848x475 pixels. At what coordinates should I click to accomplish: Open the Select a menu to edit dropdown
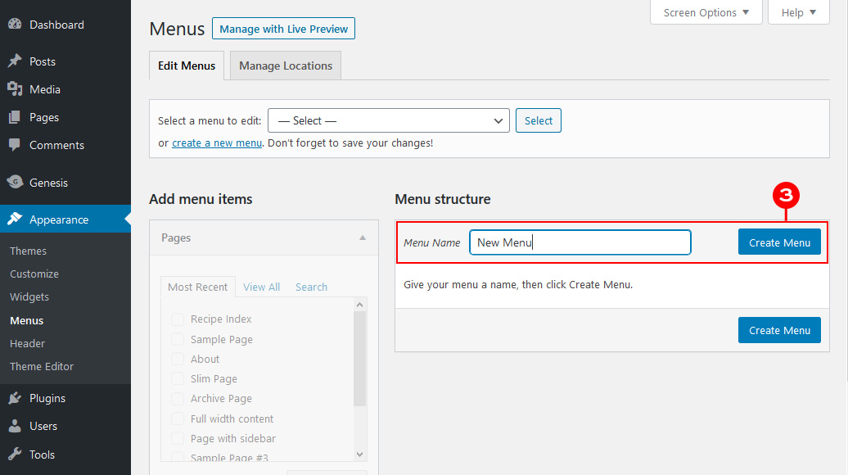point(389,120)
